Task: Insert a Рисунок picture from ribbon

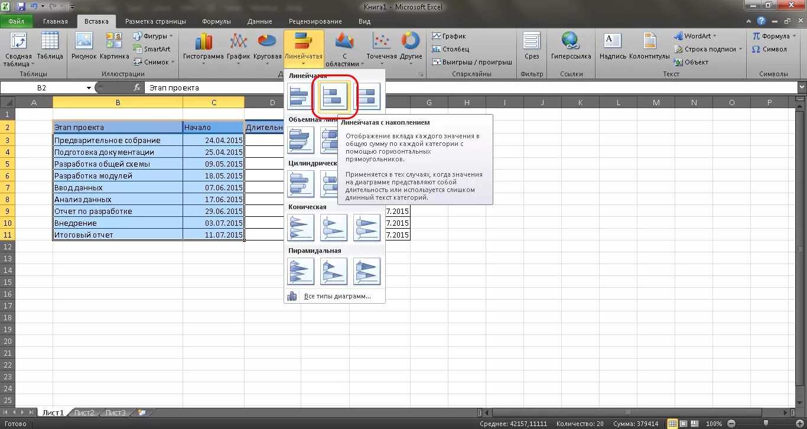Action: point(84,46)
